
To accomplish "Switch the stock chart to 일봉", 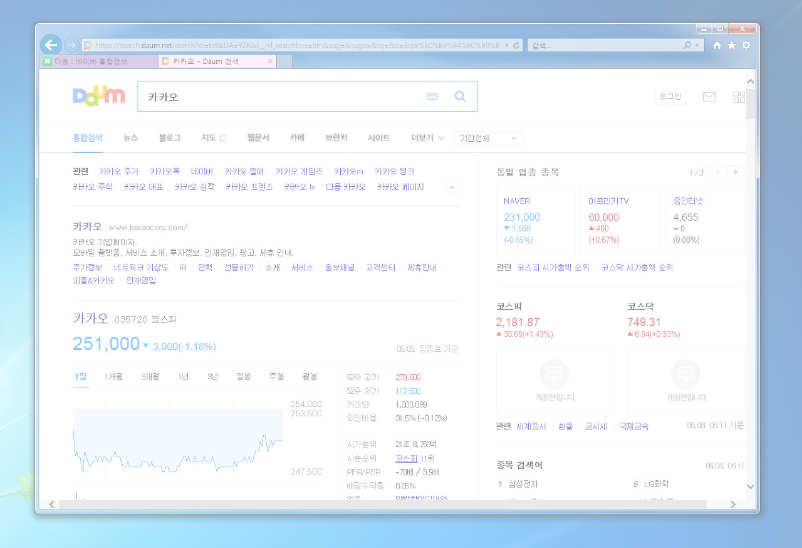I will pos(244,376).
